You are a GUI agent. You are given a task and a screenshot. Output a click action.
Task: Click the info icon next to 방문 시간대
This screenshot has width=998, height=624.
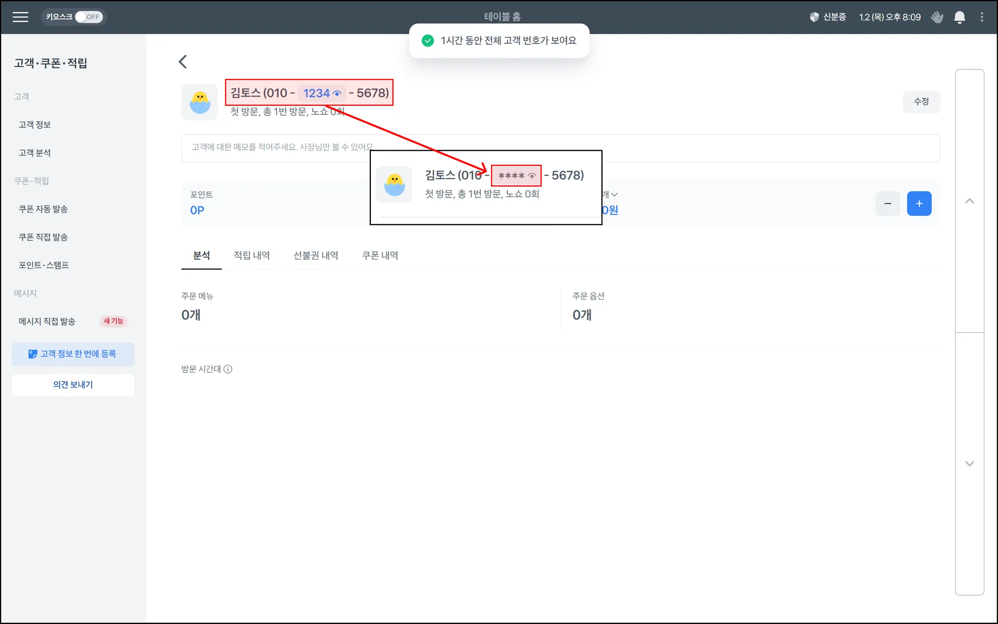click(228, 369)
